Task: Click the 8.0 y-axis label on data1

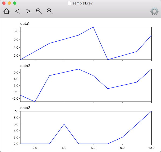Action: click(16, 31)
